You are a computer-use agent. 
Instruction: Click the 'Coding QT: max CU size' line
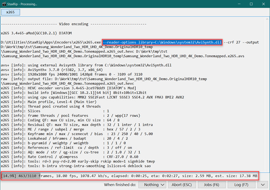tap(60, 120)
